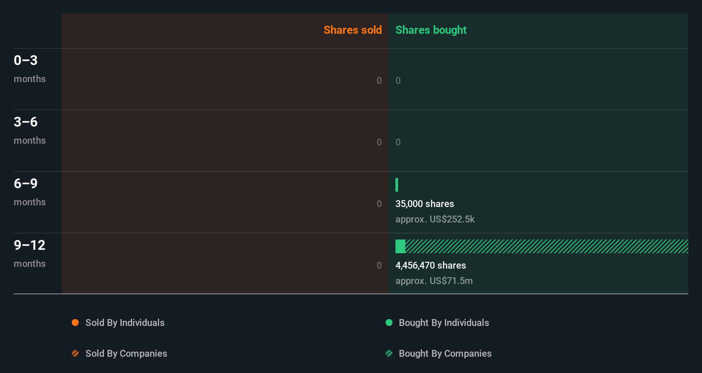Viewport: 702px width, 373px height.
Task: Toggle the Sold By Companies legend label
Action: (126, 354)
